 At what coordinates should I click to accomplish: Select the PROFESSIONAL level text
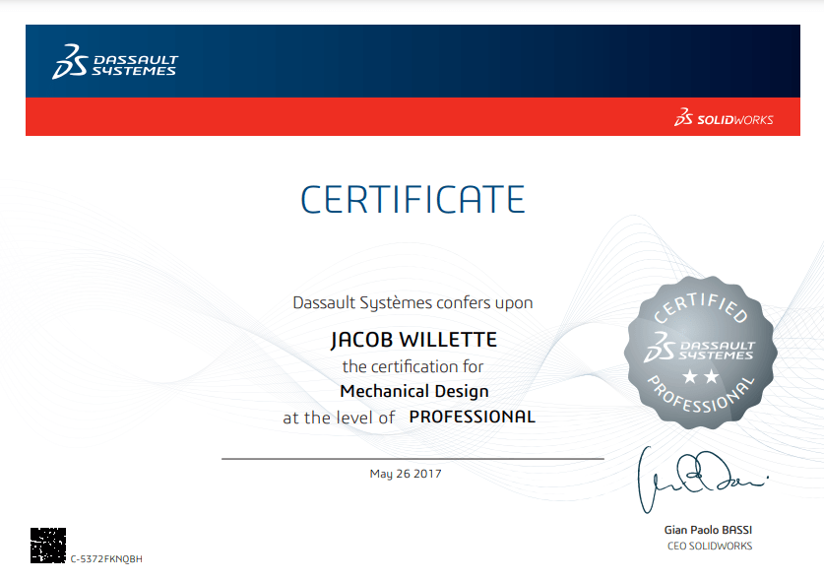coord(472,417)
